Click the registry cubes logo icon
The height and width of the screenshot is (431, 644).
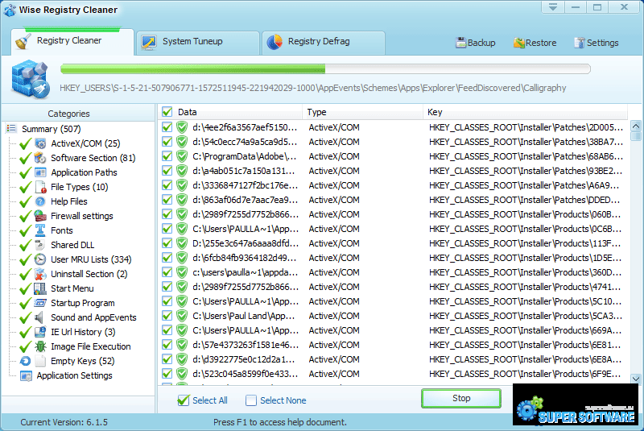click(30, 79)
